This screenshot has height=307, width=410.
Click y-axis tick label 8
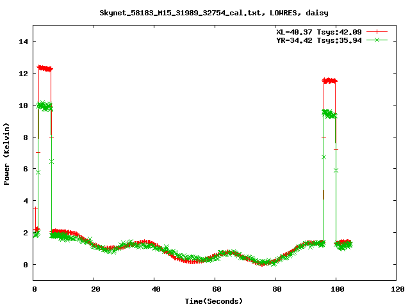[x=26, y=138]
